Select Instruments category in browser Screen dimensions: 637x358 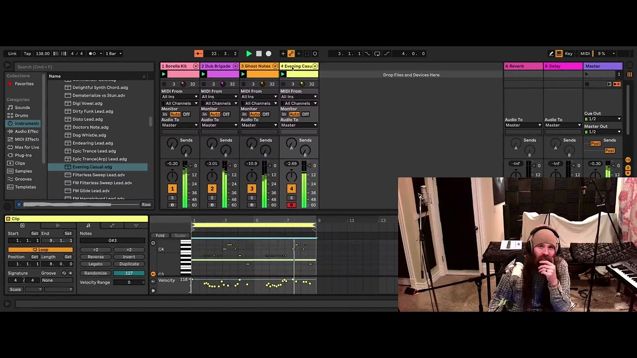[x=23, y=123]
